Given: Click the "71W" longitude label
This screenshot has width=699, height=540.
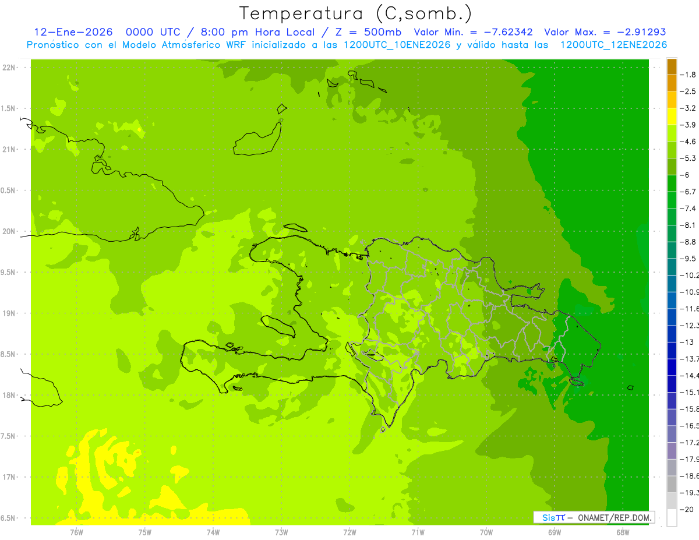Looking at the screenshot, I should (x=418, y=532).
